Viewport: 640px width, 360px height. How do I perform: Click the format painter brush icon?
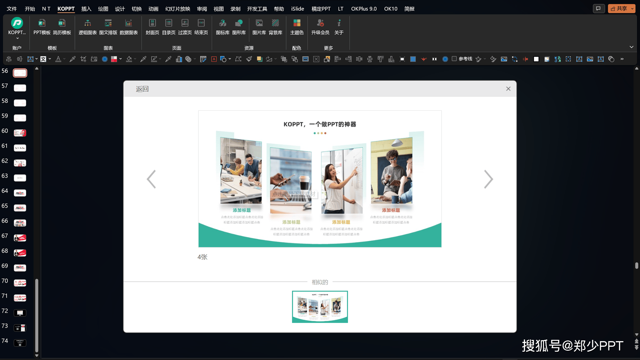point(249,59)
